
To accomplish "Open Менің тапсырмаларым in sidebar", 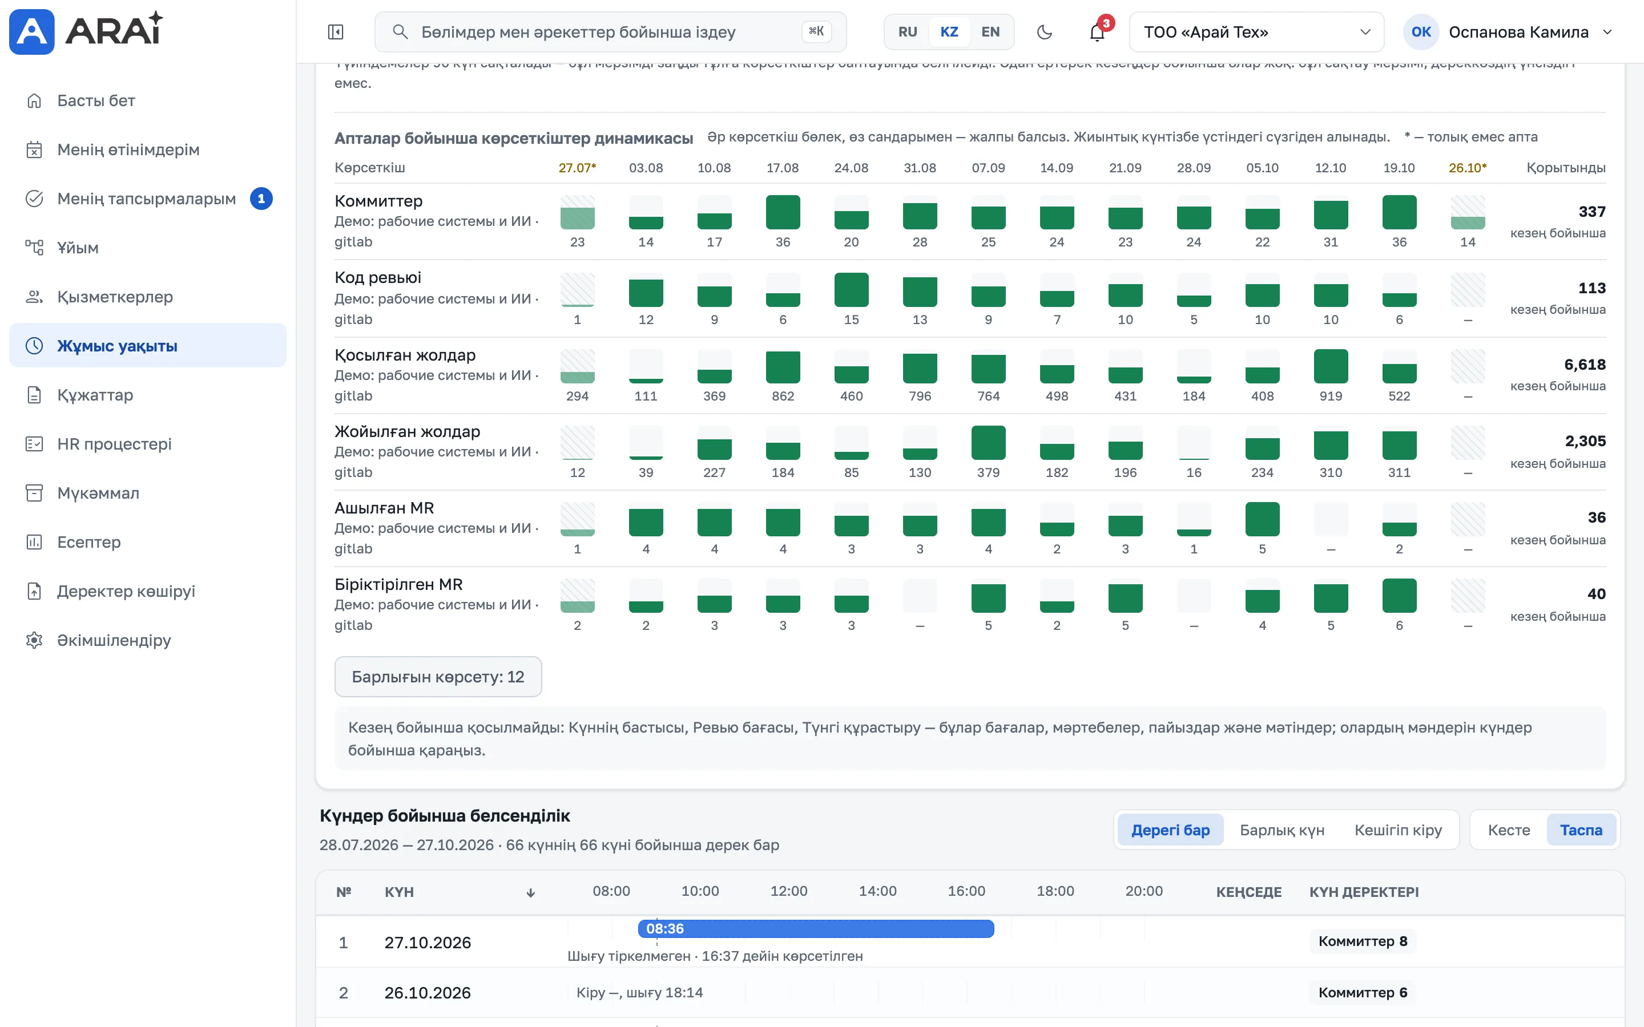I will click(x=147, y=199).
